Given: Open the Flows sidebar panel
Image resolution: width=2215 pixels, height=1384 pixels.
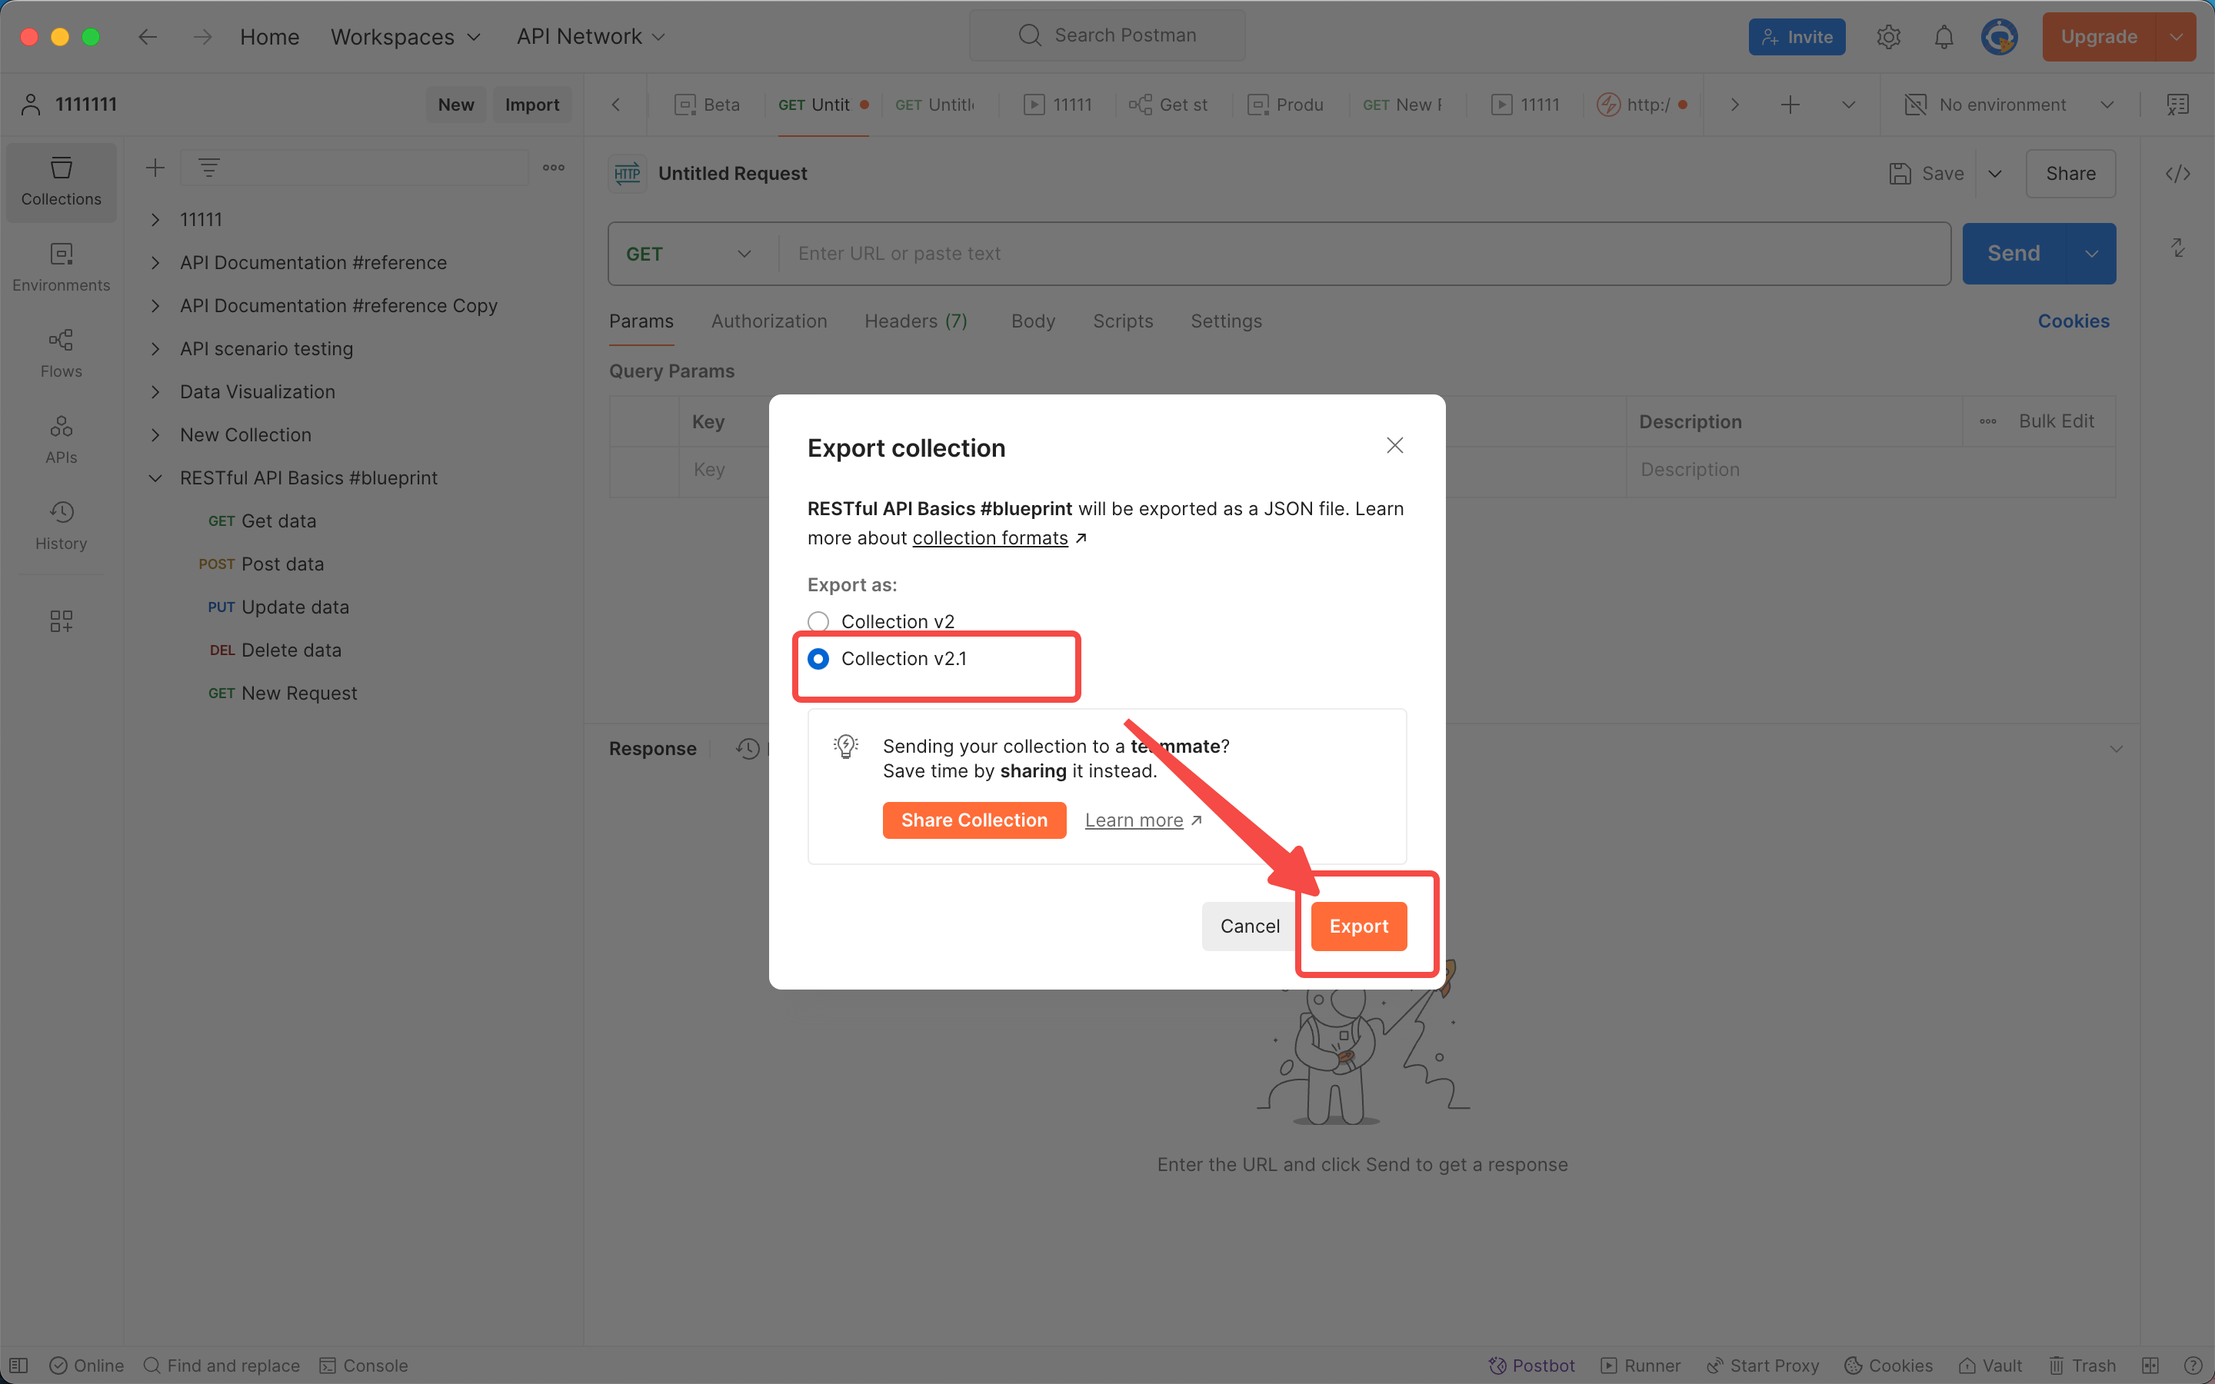Looking at the screenshot, I should pyautogui.click(x=62, y=354).
